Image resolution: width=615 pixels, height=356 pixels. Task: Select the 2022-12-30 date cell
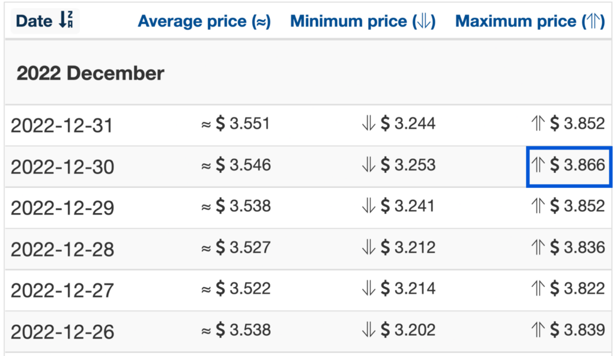coord(62,167)
